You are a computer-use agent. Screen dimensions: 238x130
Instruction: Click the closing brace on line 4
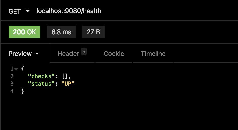tap(23, 91)
